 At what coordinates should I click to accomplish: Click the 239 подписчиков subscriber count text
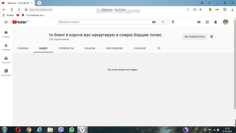[x=59, y=40]
